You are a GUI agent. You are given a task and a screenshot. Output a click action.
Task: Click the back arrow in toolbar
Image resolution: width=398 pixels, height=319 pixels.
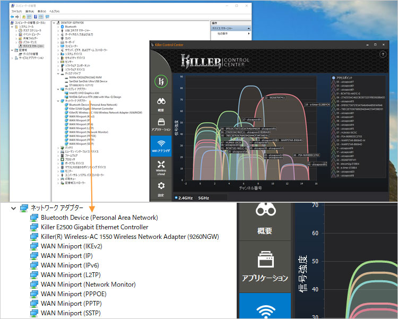[x=13, y=16]
